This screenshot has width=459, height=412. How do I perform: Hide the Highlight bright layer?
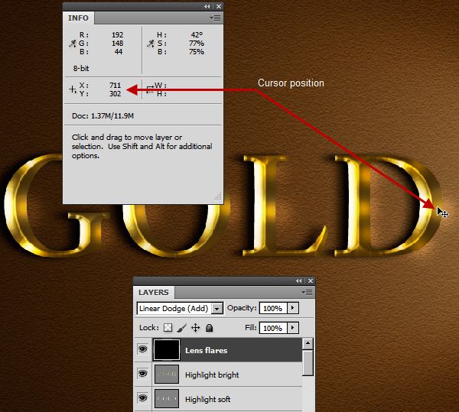[143, 374]
